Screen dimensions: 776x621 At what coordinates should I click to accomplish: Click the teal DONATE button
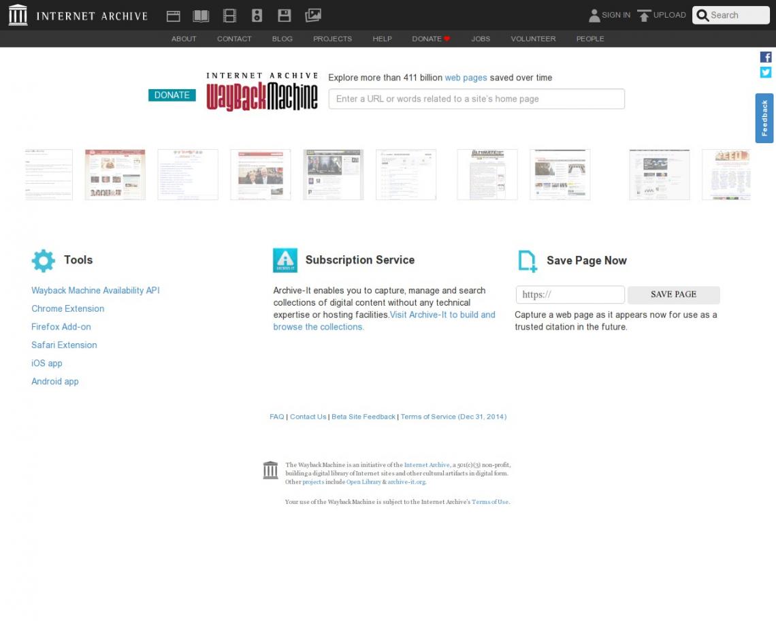172,95
